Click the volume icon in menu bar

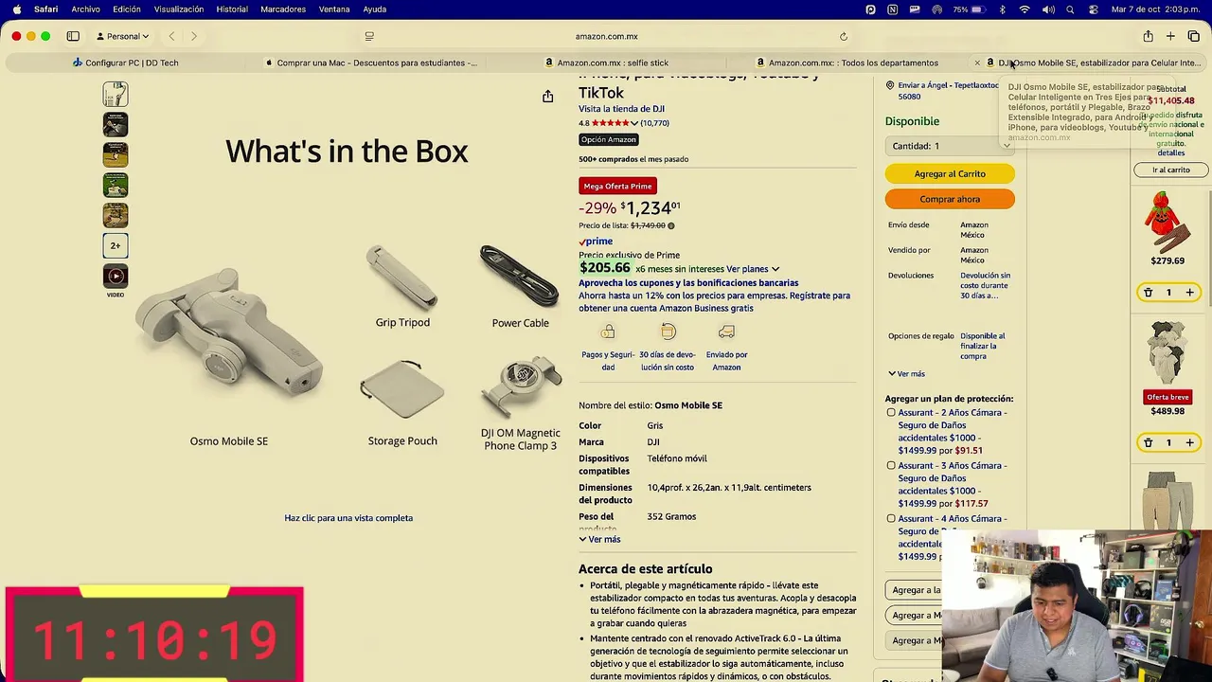1048,9
